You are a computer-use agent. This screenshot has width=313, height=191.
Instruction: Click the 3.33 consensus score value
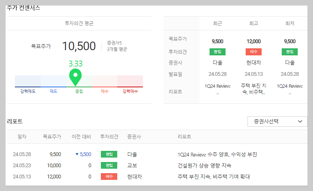click(x=76, y=64)
